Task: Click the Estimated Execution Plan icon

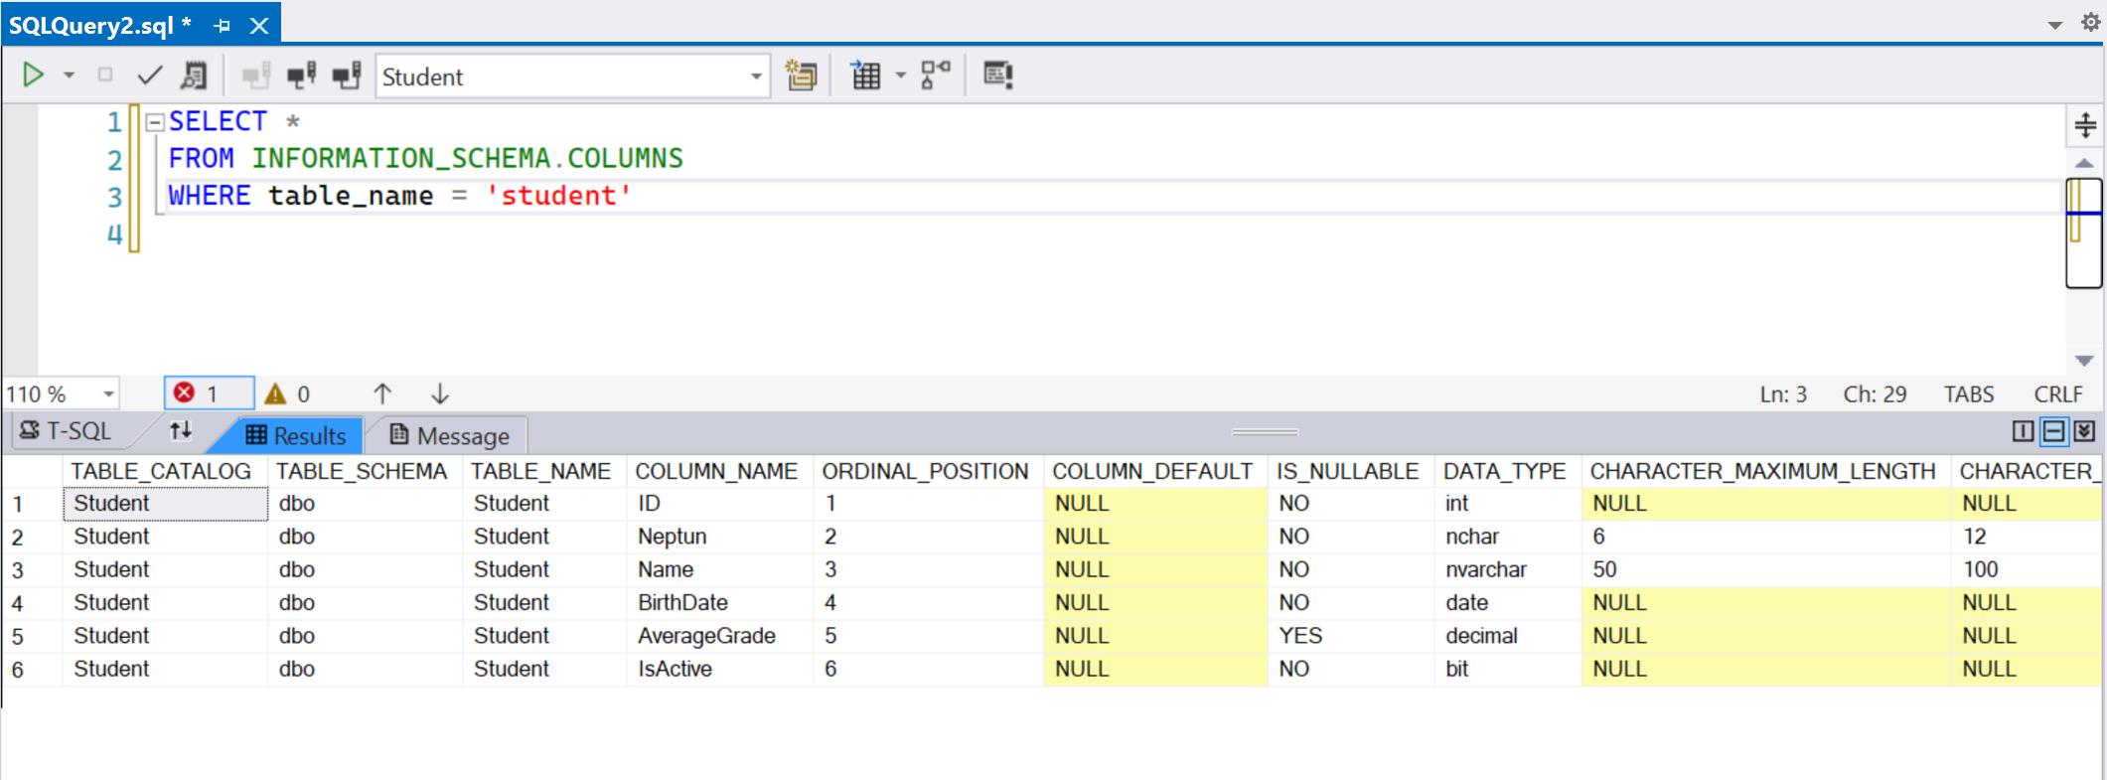Action: pos(194,76)
